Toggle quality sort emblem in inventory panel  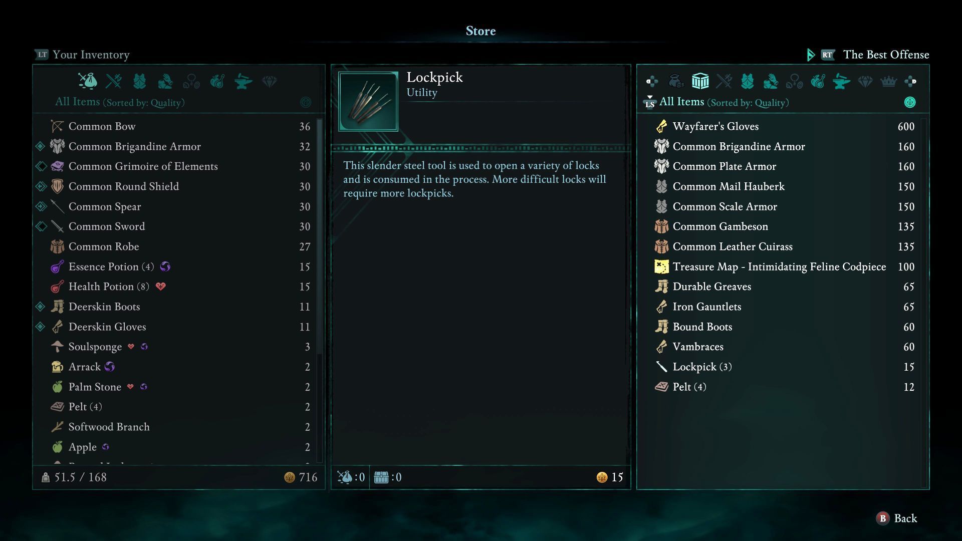(306, 102)
